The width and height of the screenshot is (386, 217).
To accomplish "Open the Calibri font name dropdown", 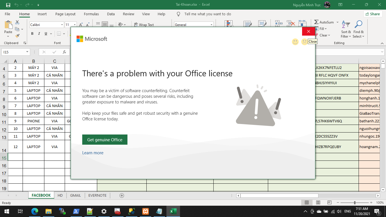I will pyautogui.click(x=62, y=25).
